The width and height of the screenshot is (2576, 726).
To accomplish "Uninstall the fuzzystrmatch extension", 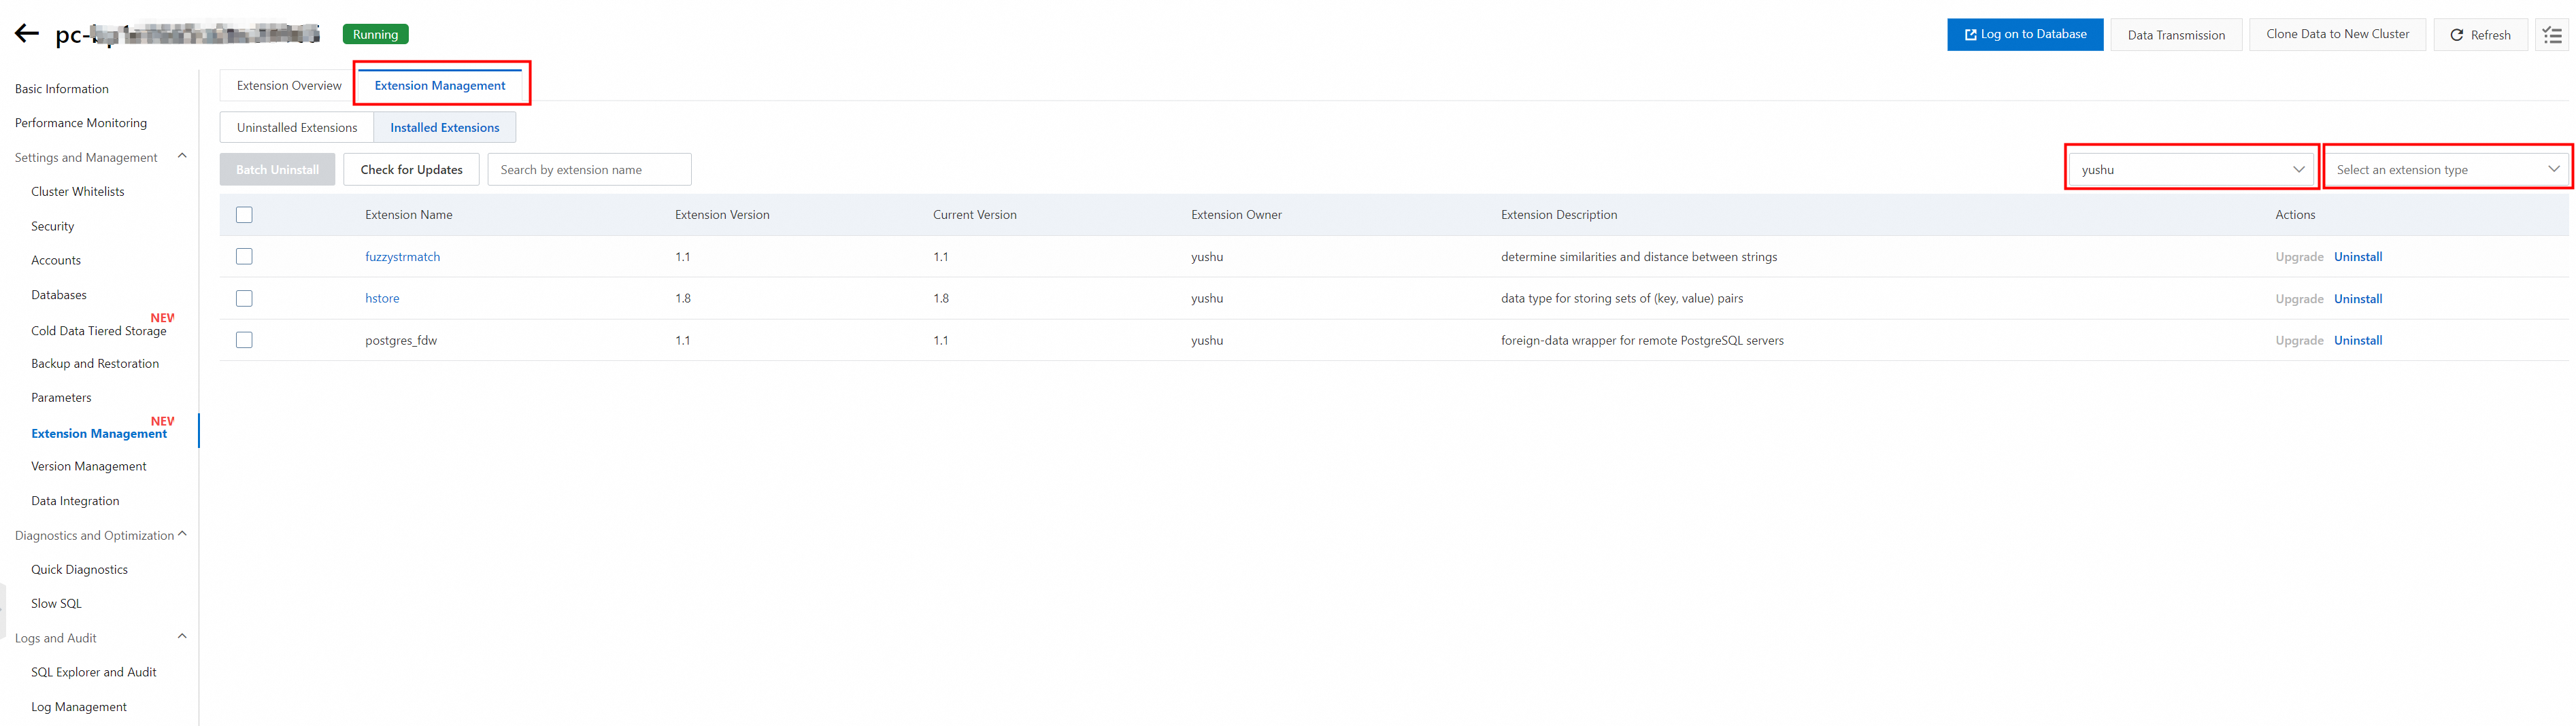I will [2358, 257].
